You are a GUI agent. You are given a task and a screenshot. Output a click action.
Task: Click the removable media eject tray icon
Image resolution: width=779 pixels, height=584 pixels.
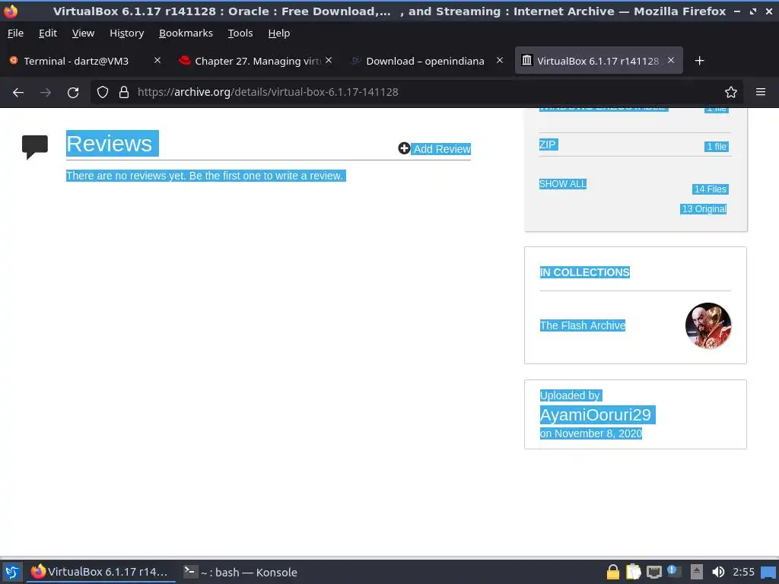tap(697, 572)
